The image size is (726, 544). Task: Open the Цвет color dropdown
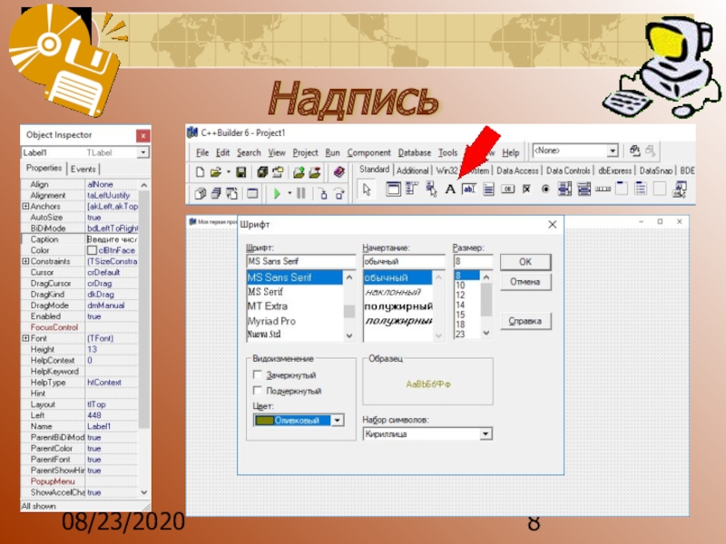(337, 420)
